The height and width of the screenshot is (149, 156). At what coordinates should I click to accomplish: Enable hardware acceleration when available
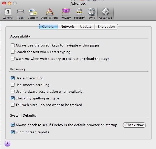point(13,91)
